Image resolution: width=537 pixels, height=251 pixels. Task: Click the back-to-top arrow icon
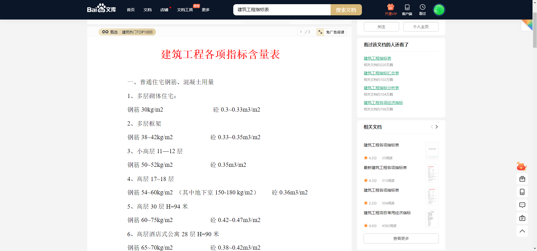522,231
